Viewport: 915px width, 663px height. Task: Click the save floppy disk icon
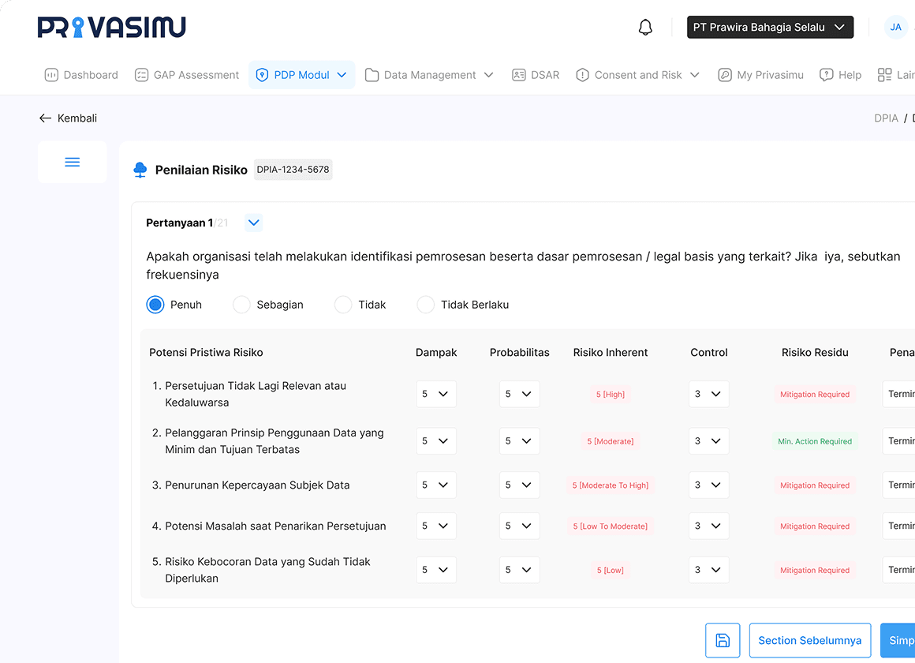[x=723, y=640]
